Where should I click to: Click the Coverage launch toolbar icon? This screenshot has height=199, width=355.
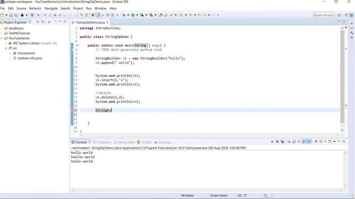pyautogui.click(x=142, y=15)
